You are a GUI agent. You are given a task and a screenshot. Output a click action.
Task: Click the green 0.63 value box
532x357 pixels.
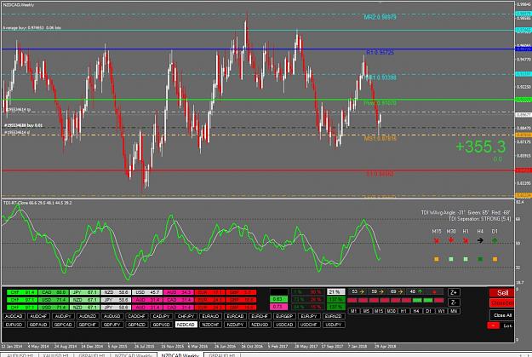(x=278, y=299)
